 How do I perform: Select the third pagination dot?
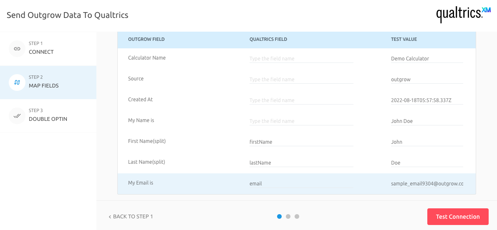pos(297,216)
